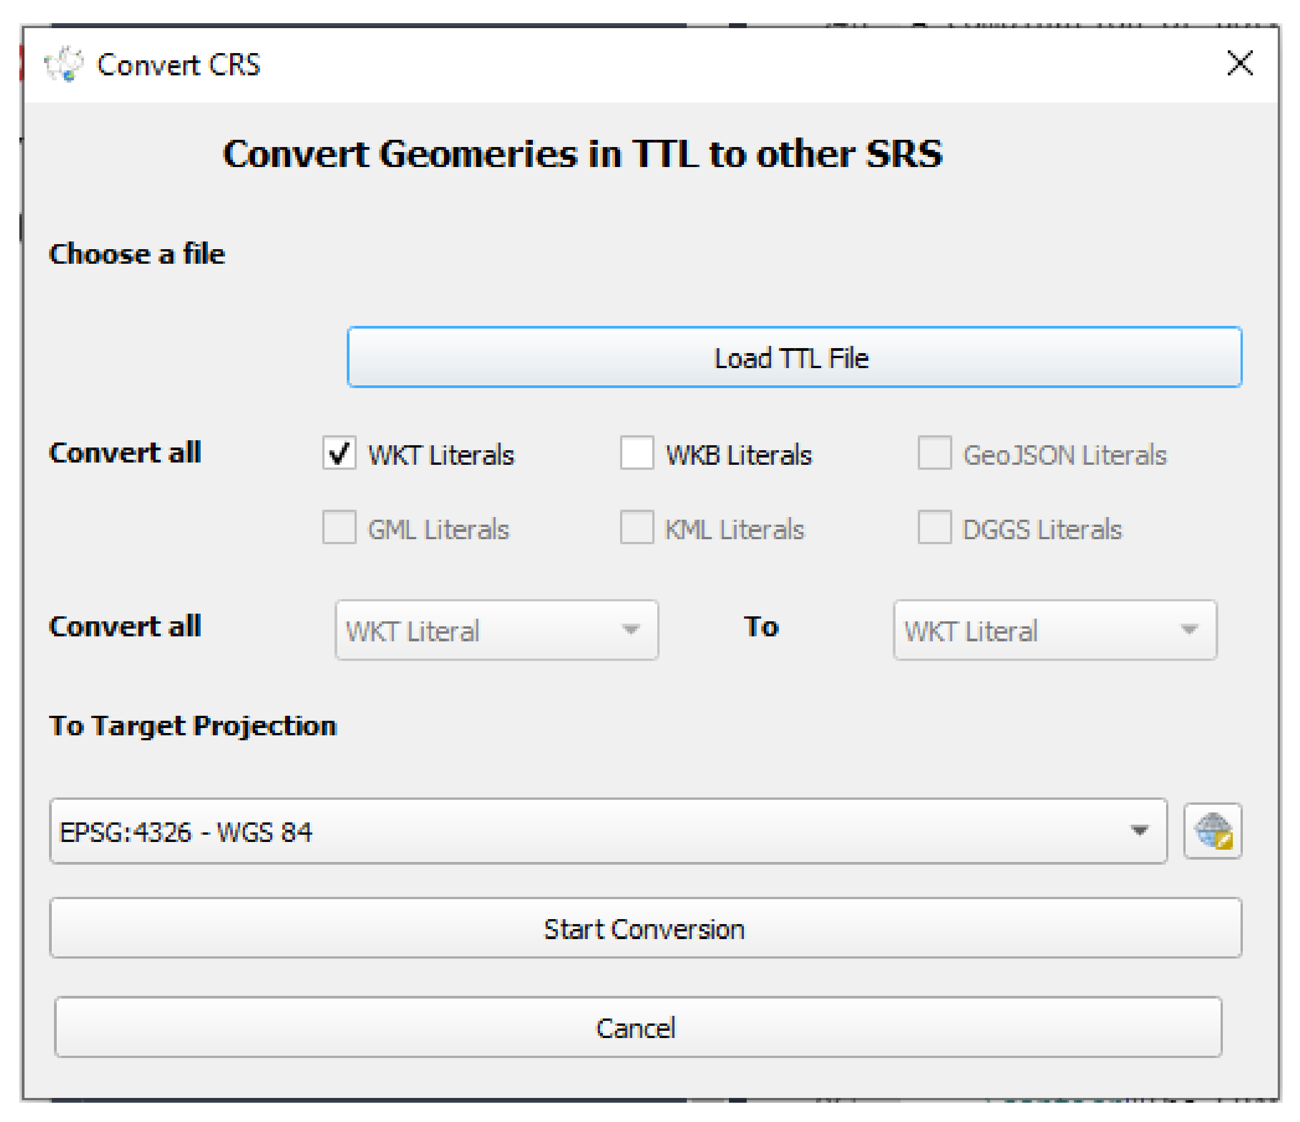Select the DGGS Literals checkbox

pos(934,527)
